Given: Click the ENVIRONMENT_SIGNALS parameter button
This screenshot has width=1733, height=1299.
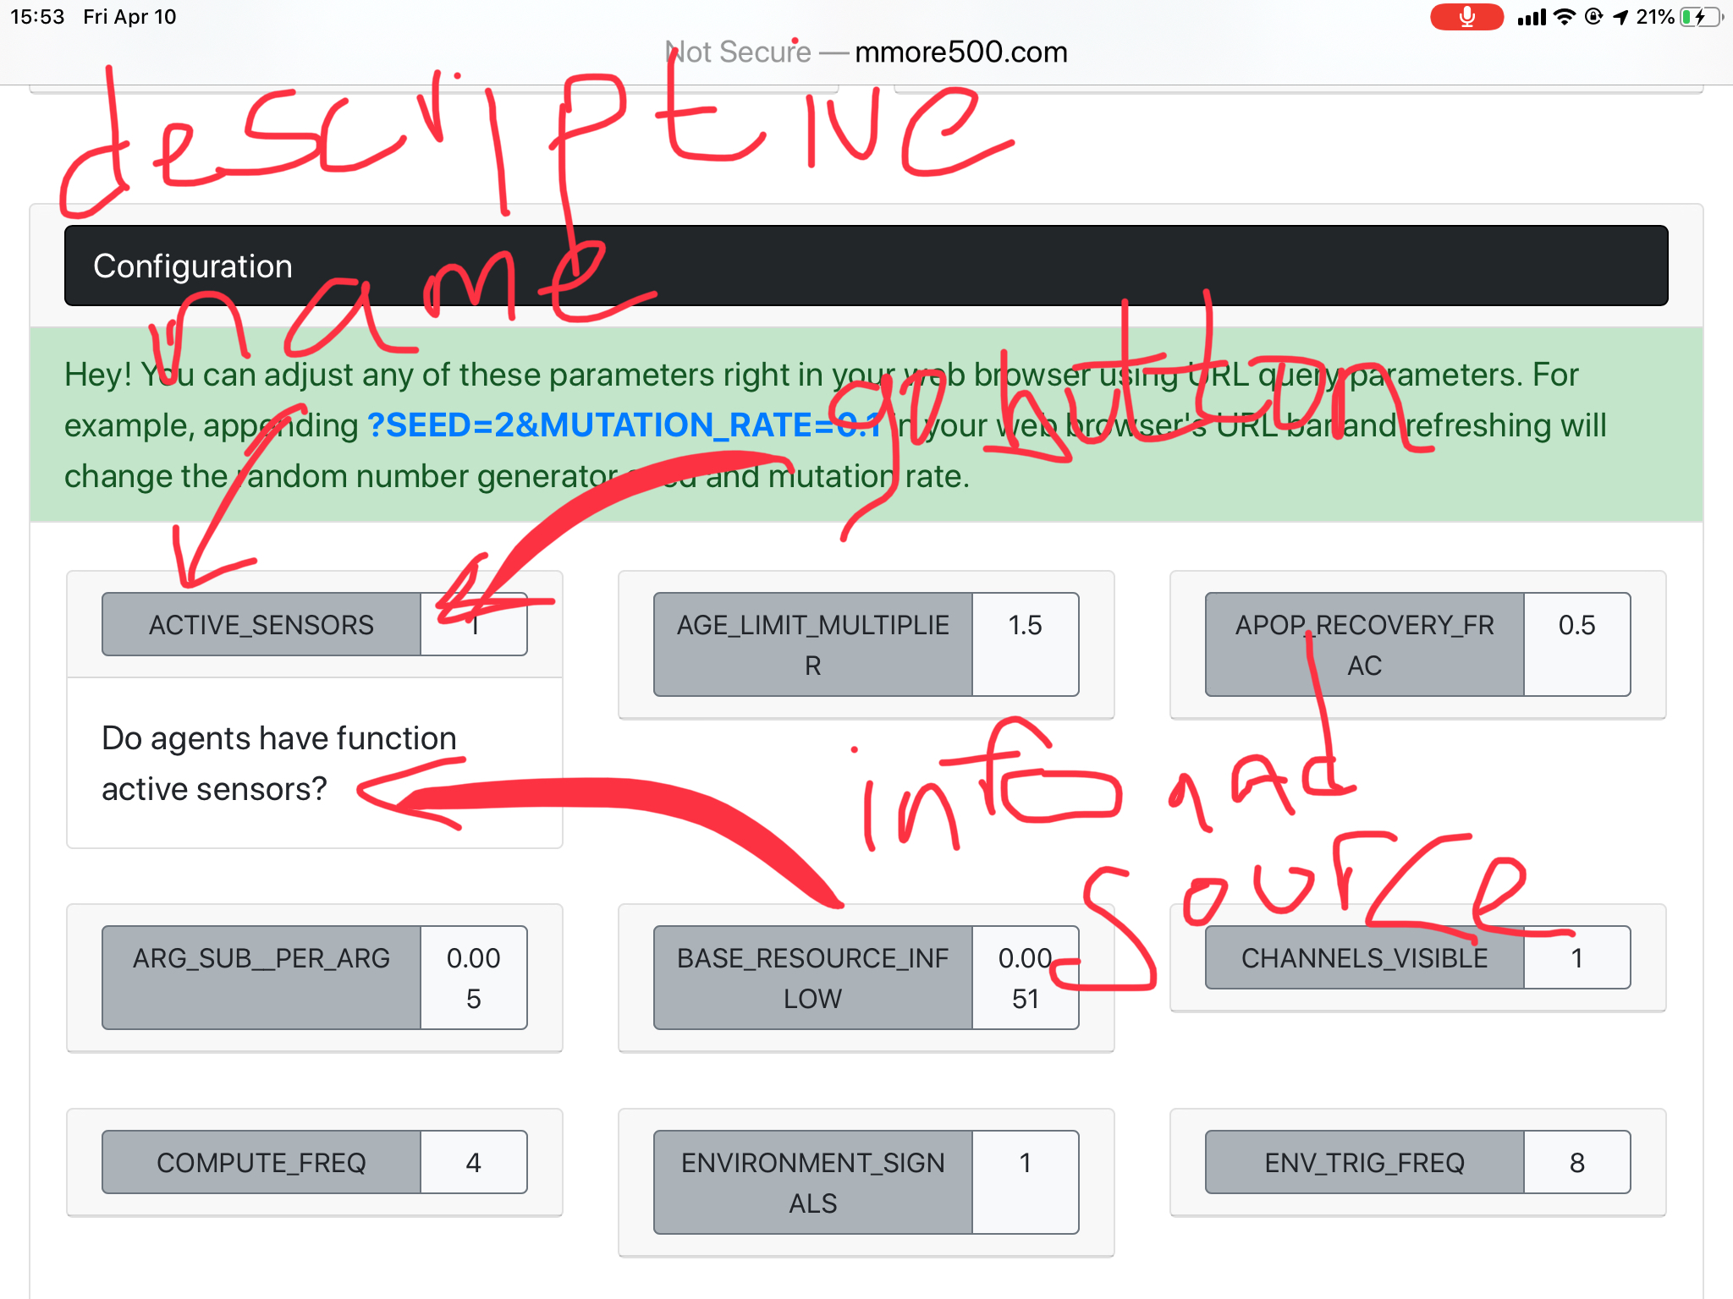Looking at the screenshot, I should coord(813,1182).
